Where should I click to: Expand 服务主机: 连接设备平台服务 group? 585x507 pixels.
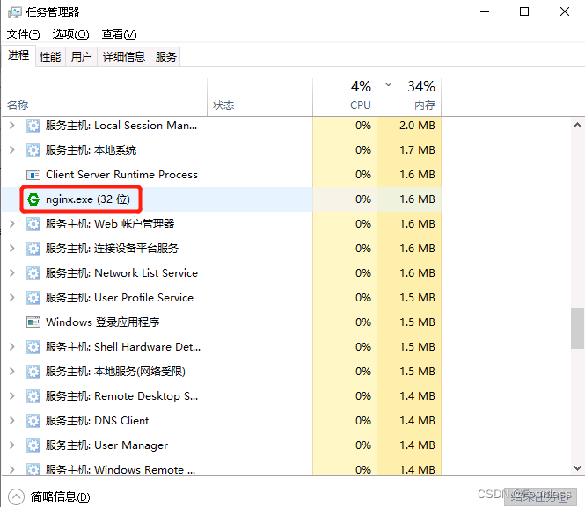tap(12, 248)
